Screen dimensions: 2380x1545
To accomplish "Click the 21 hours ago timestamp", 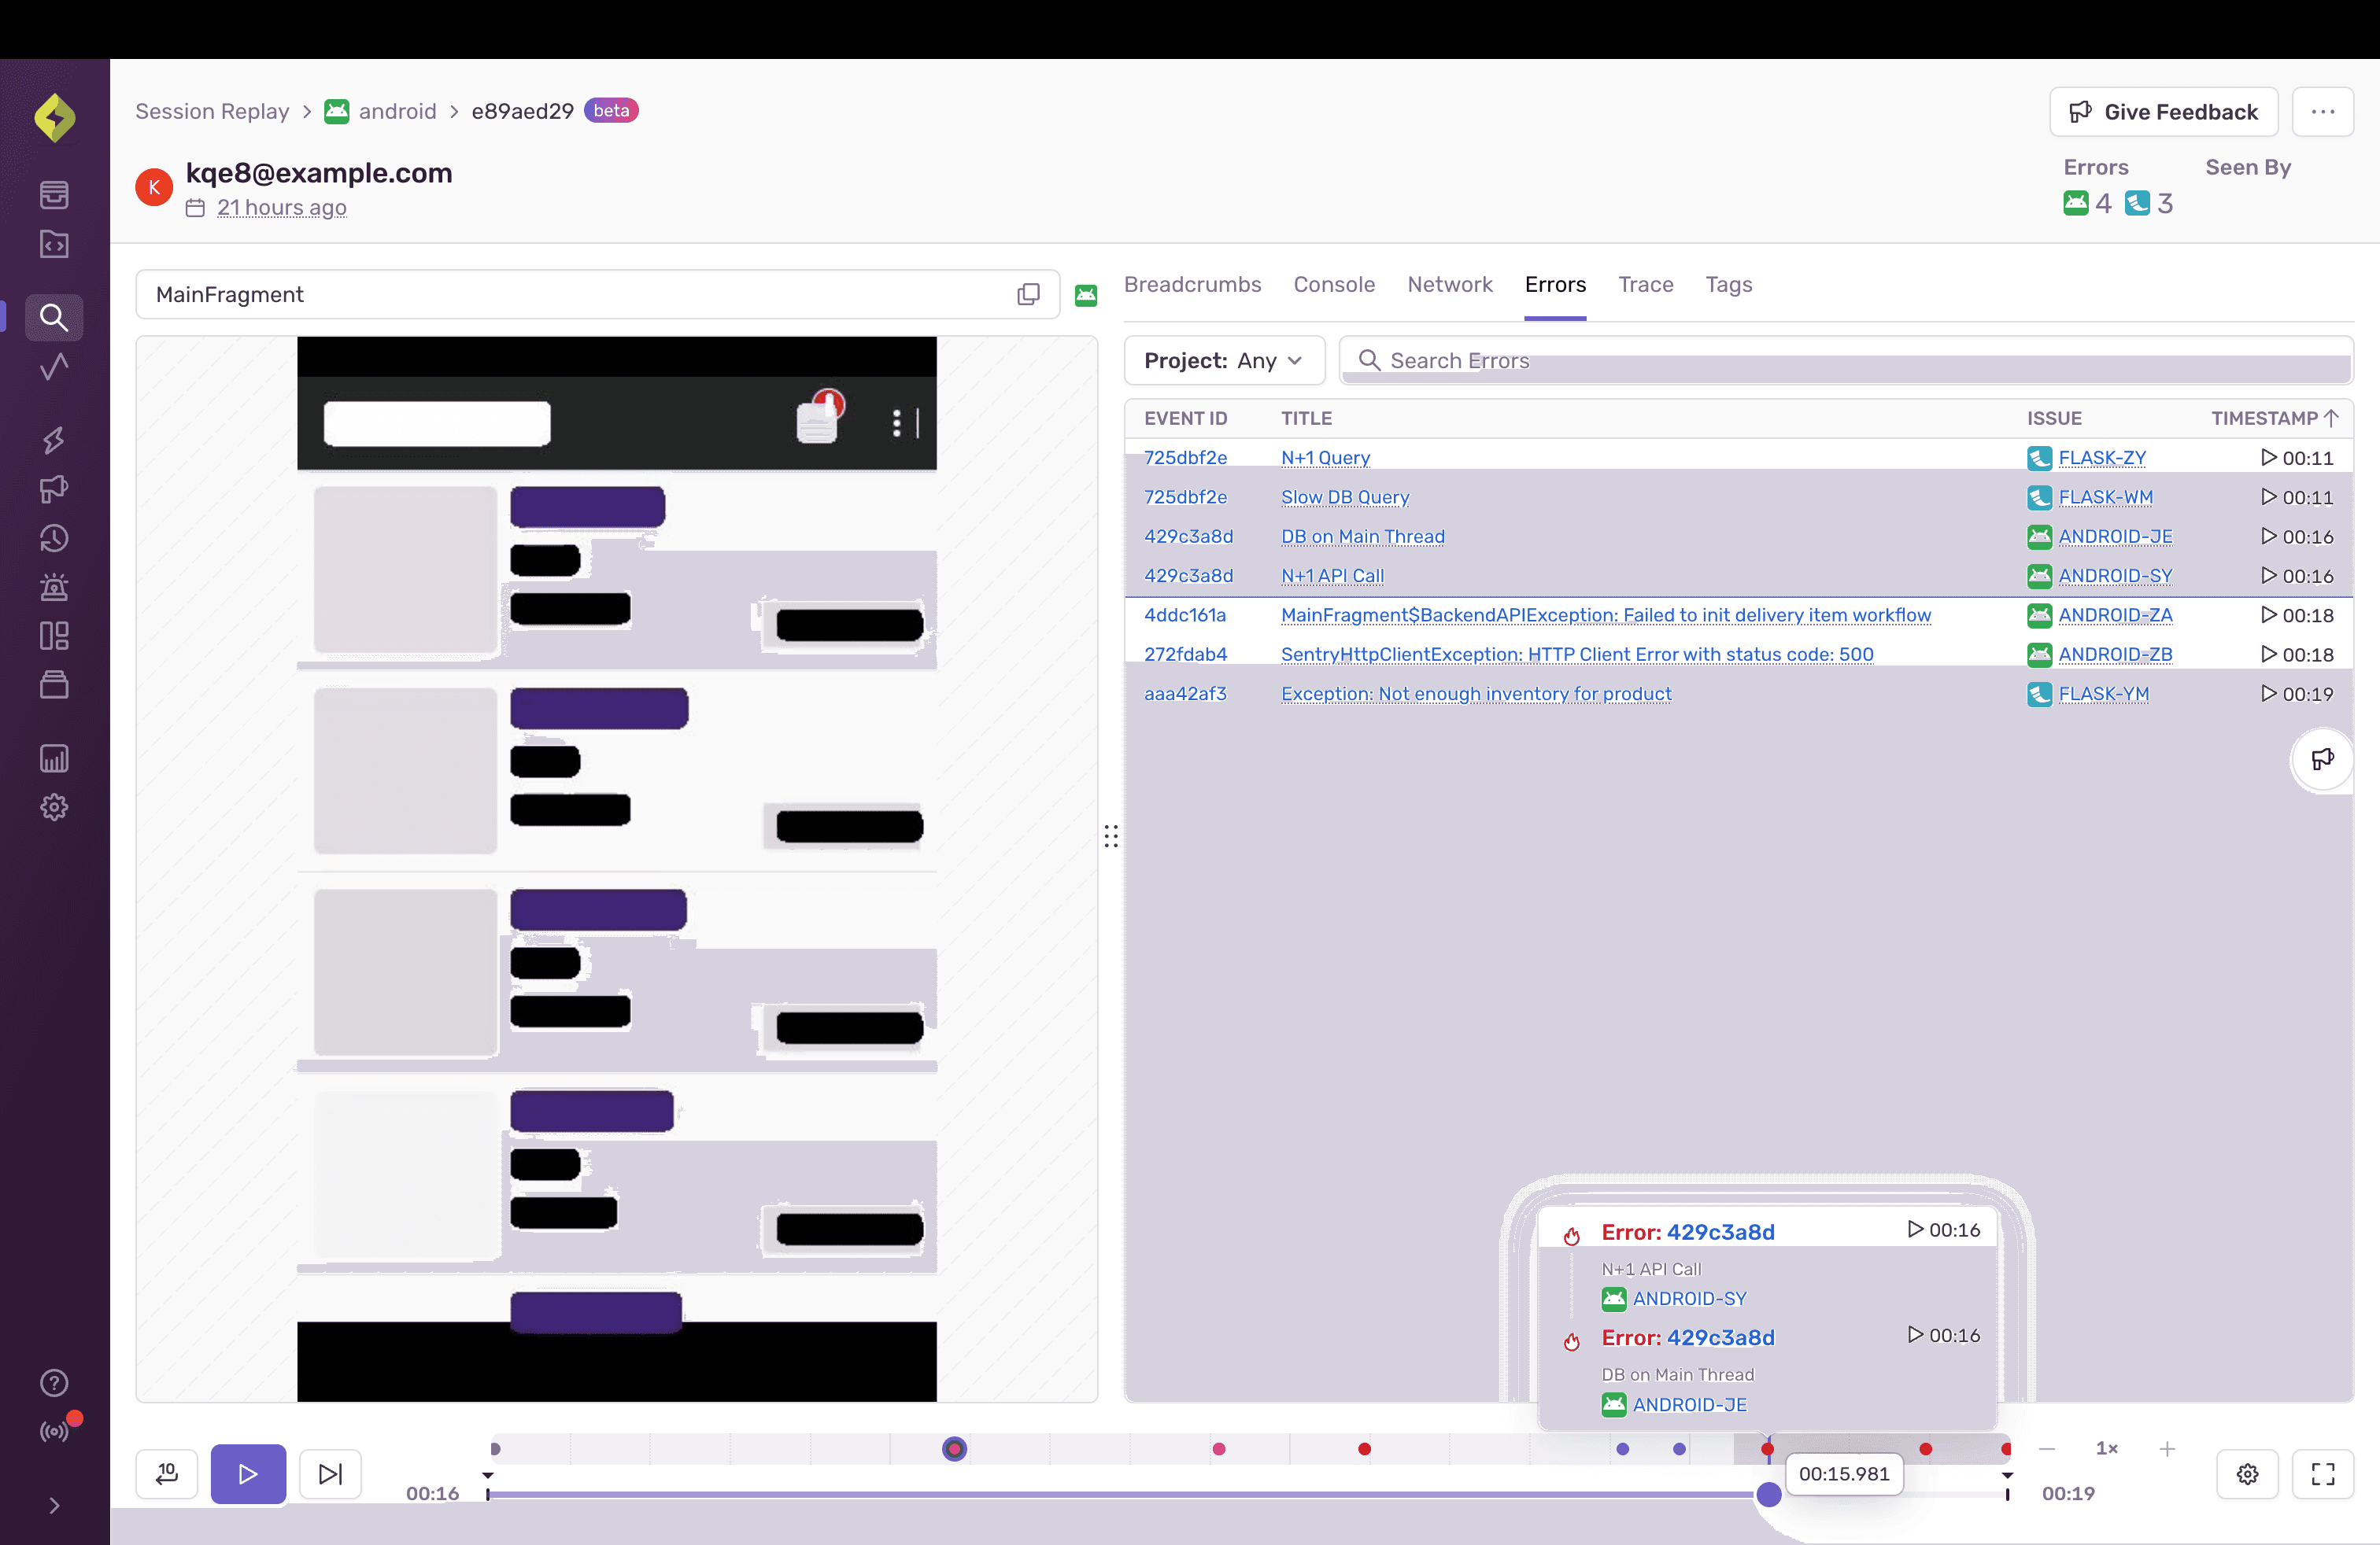I will (282, 208).
